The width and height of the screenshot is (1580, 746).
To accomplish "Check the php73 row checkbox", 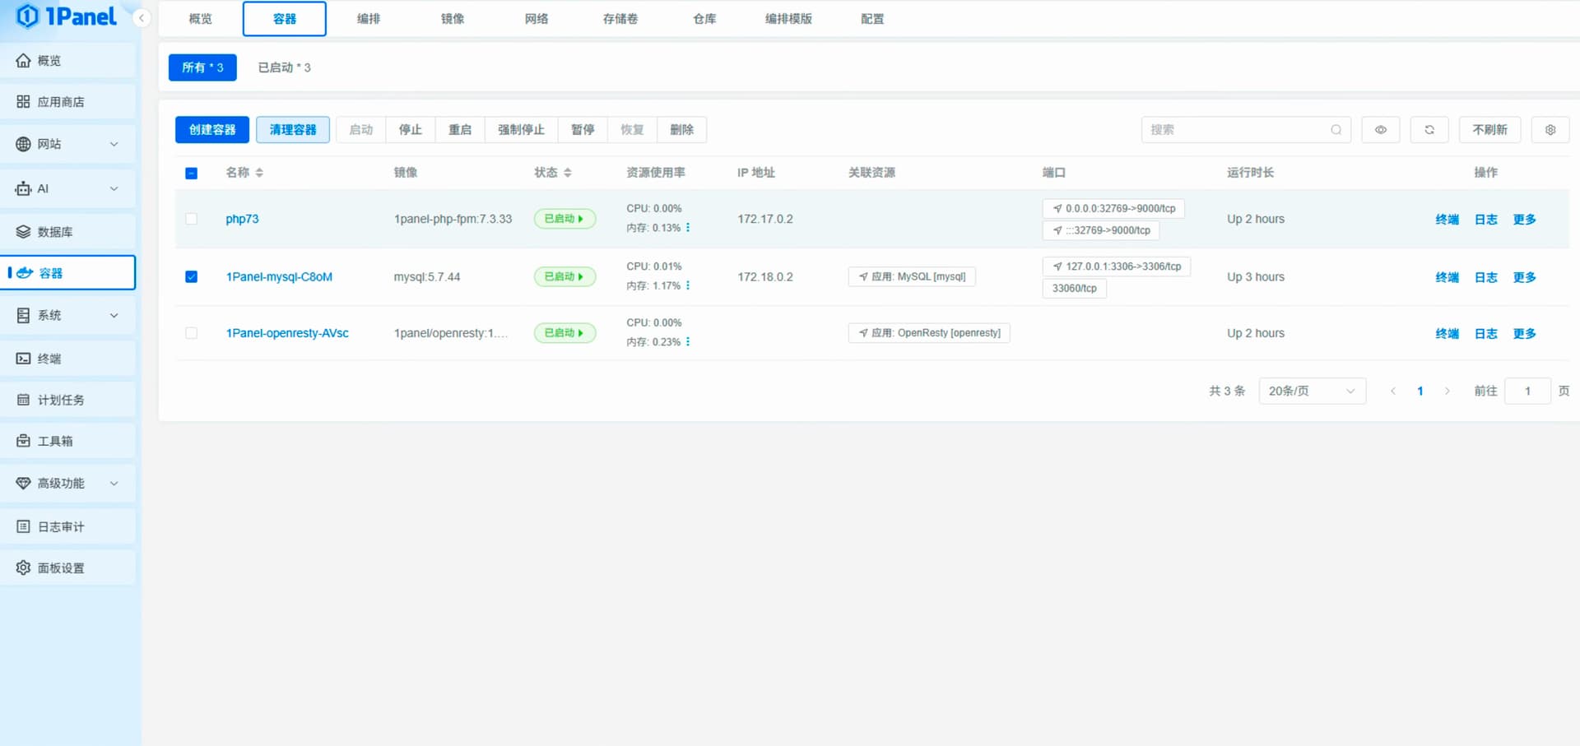I will tap(191, 219).
